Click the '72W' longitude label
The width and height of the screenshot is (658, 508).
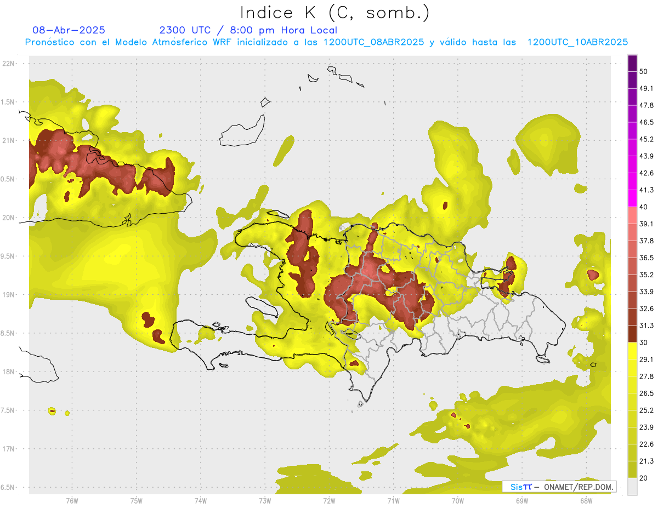tap(329, 501)
